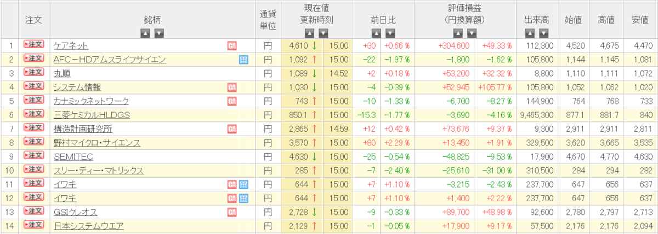The height and width of the screenshot is (234, 658).
Task: Click the 注文 button in row 12 イワキ
Action: click(x=33, y=197)
